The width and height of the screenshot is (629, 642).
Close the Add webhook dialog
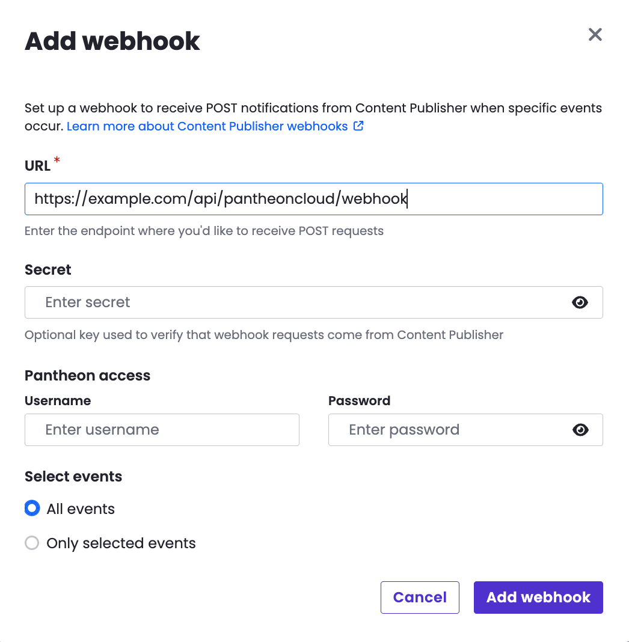tap(595, 35)
